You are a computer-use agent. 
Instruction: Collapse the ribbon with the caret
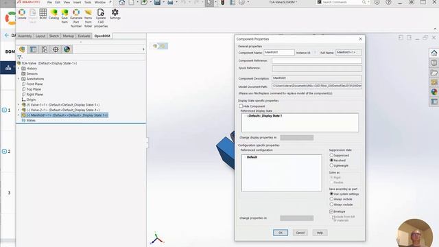click(x=435, y=29)
